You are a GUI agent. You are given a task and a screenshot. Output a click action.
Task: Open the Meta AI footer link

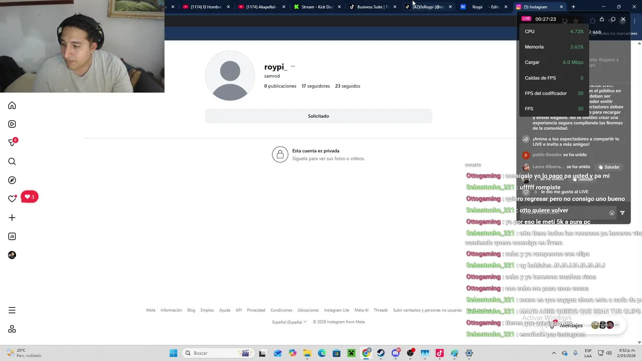pyautogui.click(x=362, y=310)
